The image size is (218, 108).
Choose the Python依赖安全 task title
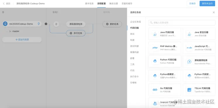[168, 74]
